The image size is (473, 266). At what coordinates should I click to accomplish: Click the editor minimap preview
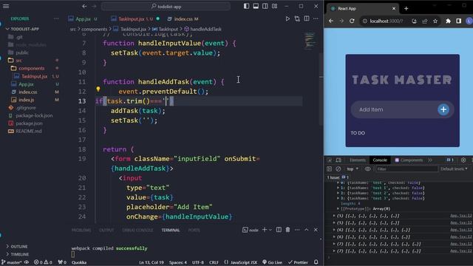[310, 41]
